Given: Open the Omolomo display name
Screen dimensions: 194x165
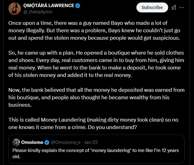Looking at the screenshot, I should (x=32, y=142).
